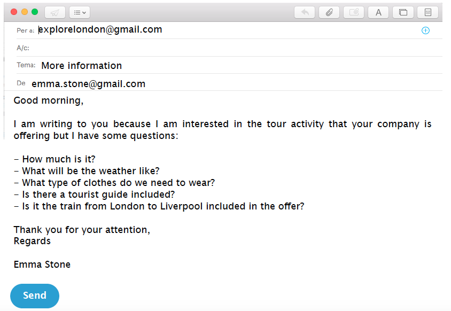451x311 pixels.
Task: Click the sender address emma.stone@gmail.com
Action: pyautogui.click(x=89, y=84)
